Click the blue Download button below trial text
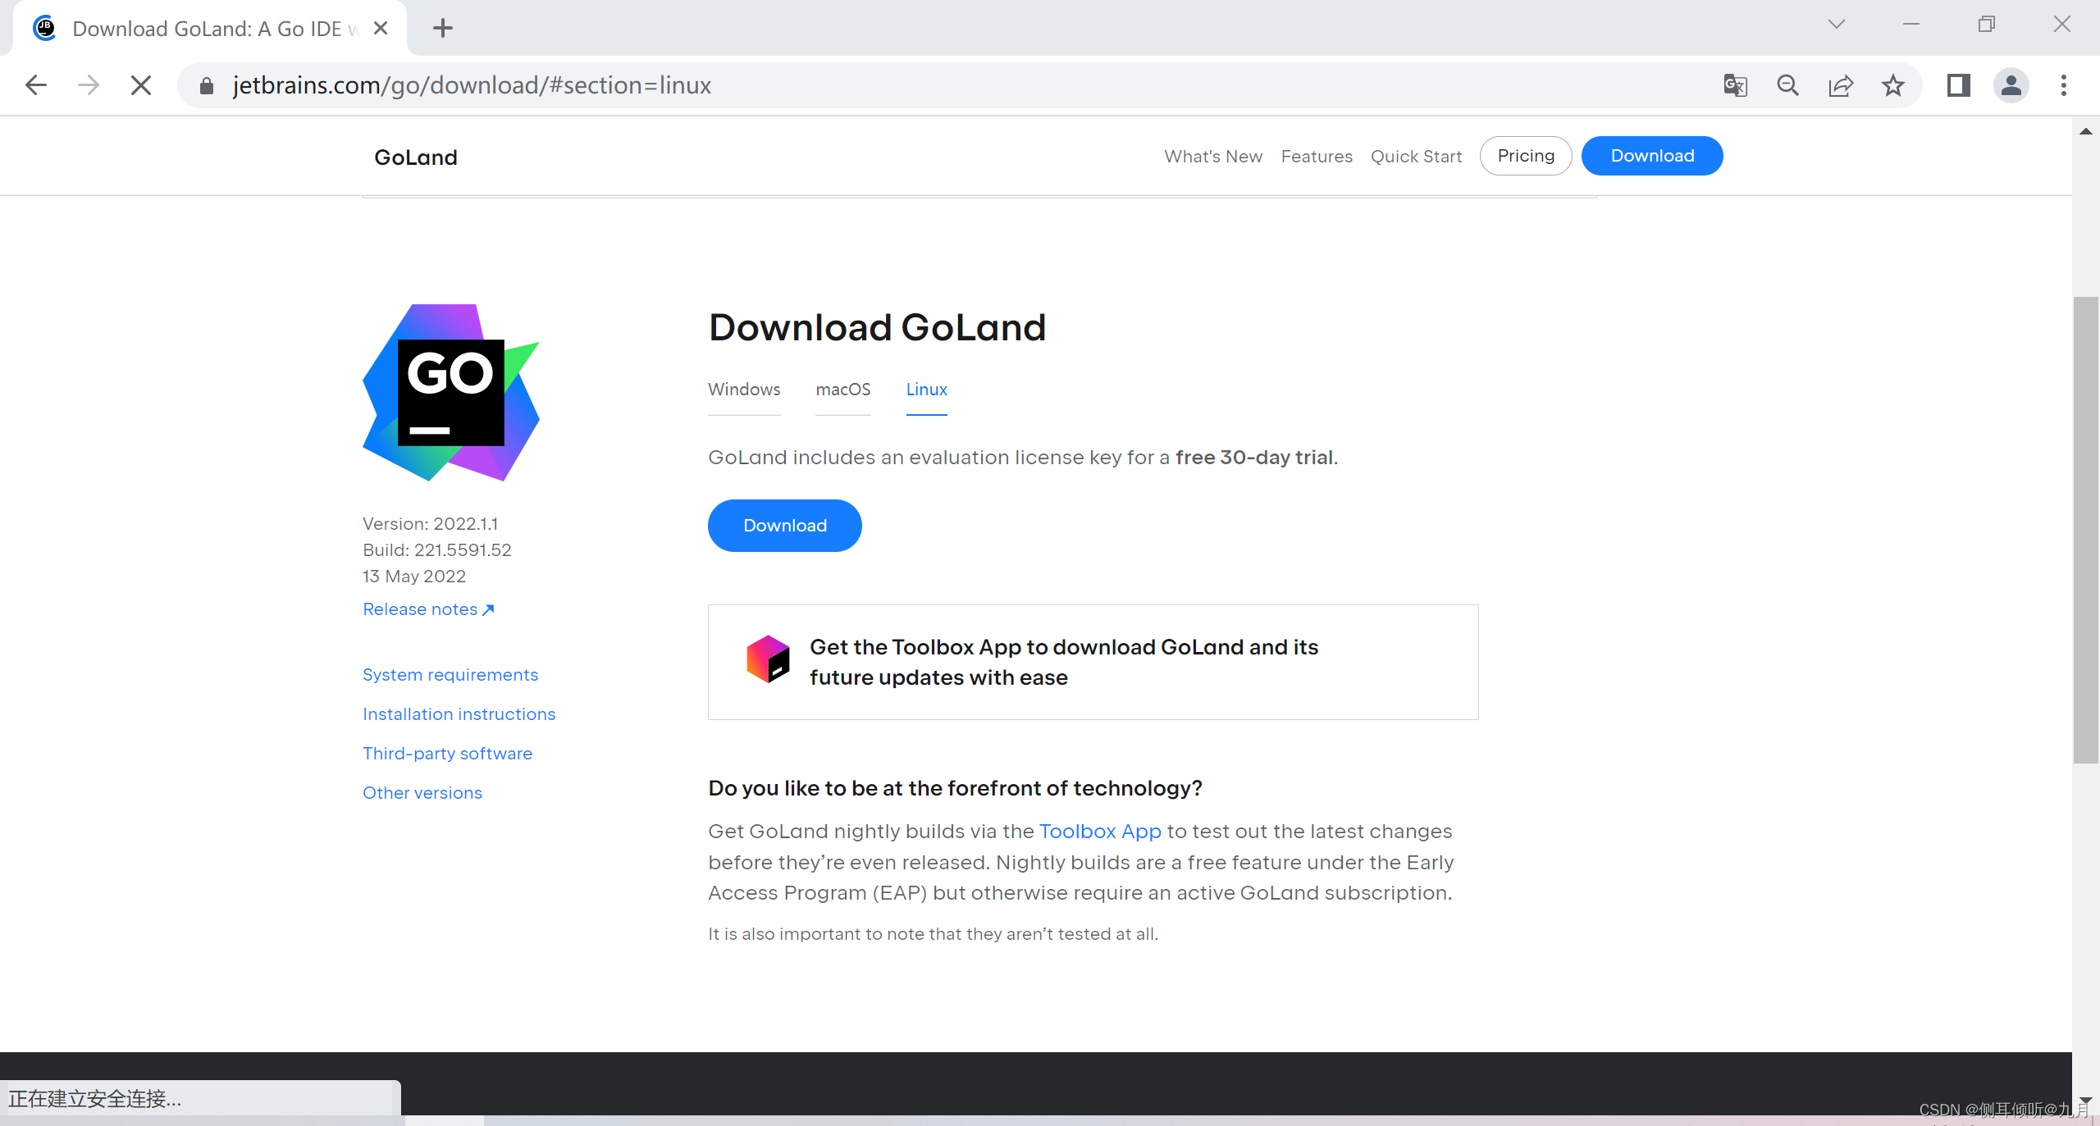Viewport: 2100px width, 1126px height. tap(784, 526)
